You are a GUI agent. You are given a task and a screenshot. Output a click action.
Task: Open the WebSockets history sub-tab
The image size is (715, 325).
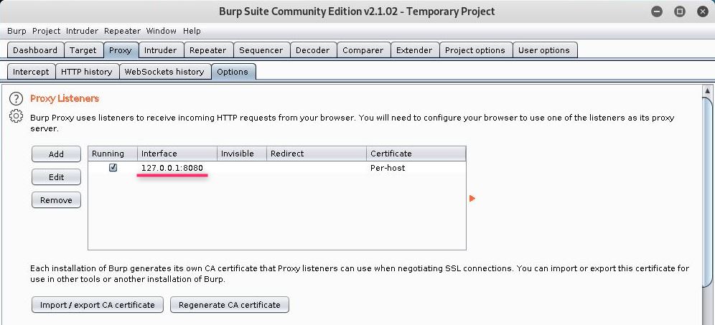coord(164,72)
